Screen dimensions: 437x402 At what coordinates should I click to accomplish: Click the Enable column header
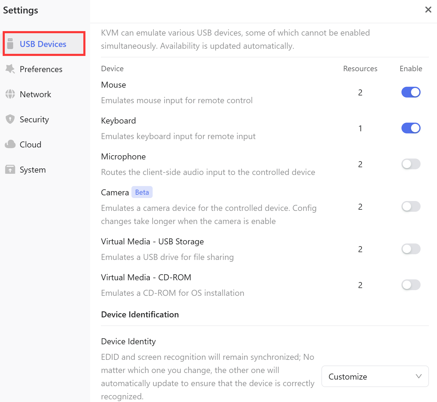pos(411,68)
